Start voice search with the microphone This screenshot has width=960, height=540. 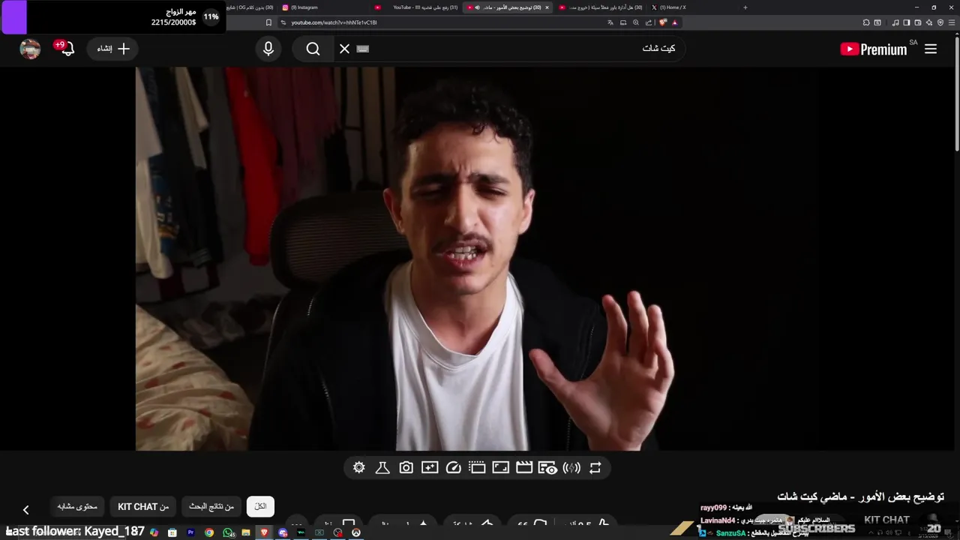268,49
